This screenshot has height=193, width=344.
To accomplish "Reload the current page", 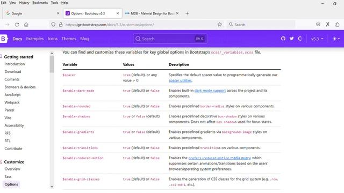I will (17, 25).
